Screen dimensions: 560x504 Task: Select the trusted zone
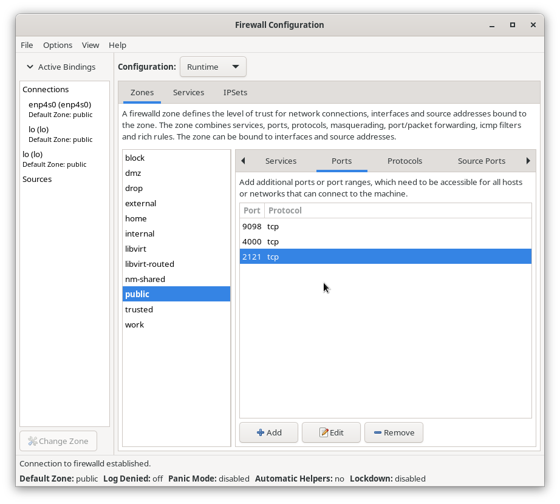[x=176, y=309]
